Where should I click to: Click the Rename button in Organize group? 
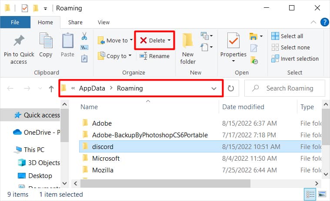click(x=154, y=56)
